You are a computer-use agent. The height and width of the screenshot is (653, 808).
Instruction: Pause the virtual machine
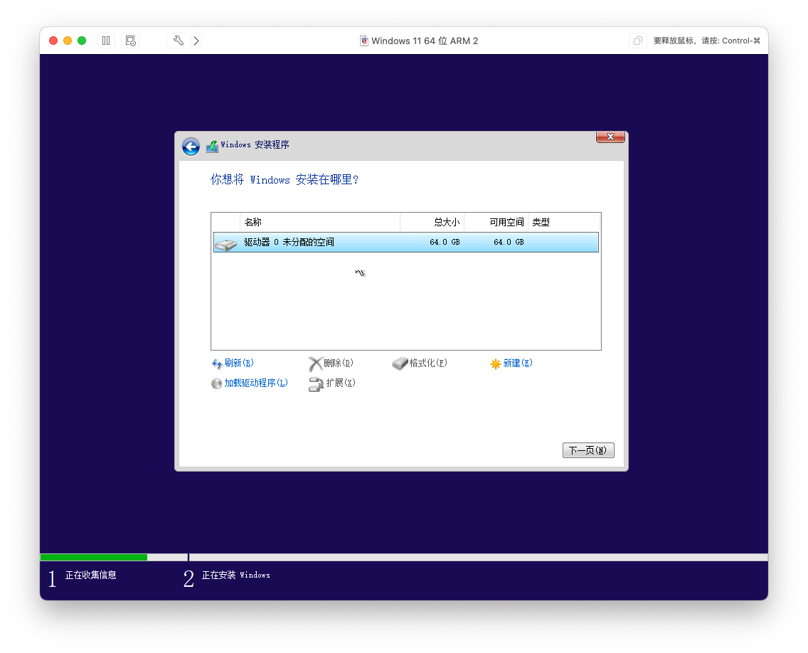click(x=106, y=41)
